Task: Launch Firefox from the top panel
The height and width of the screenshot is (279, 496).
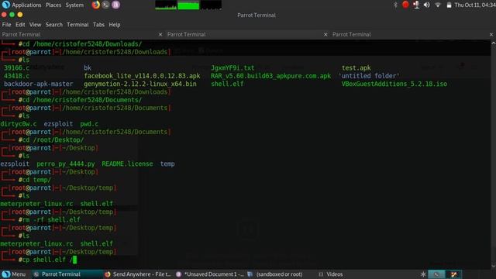Action: (95, 5)
